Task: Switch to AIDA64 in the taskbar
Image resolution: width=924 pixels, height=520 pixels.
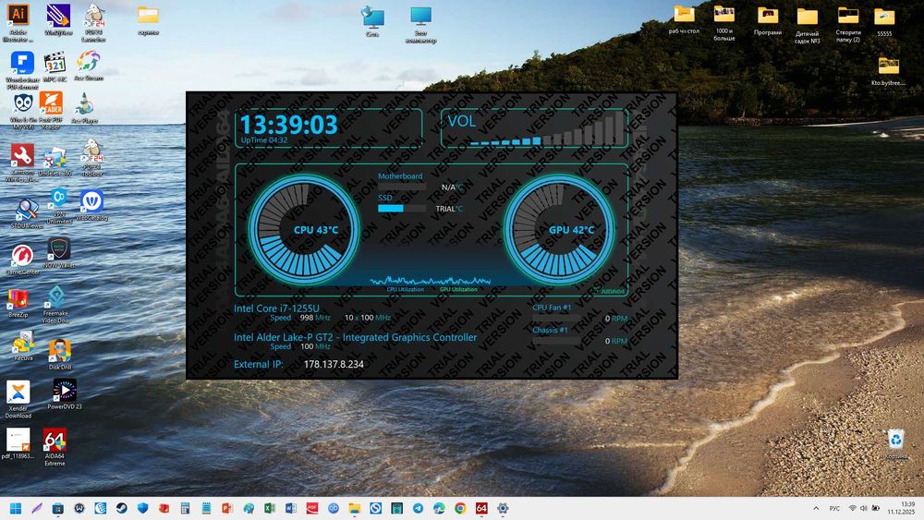Action: [x=481, y=508]
